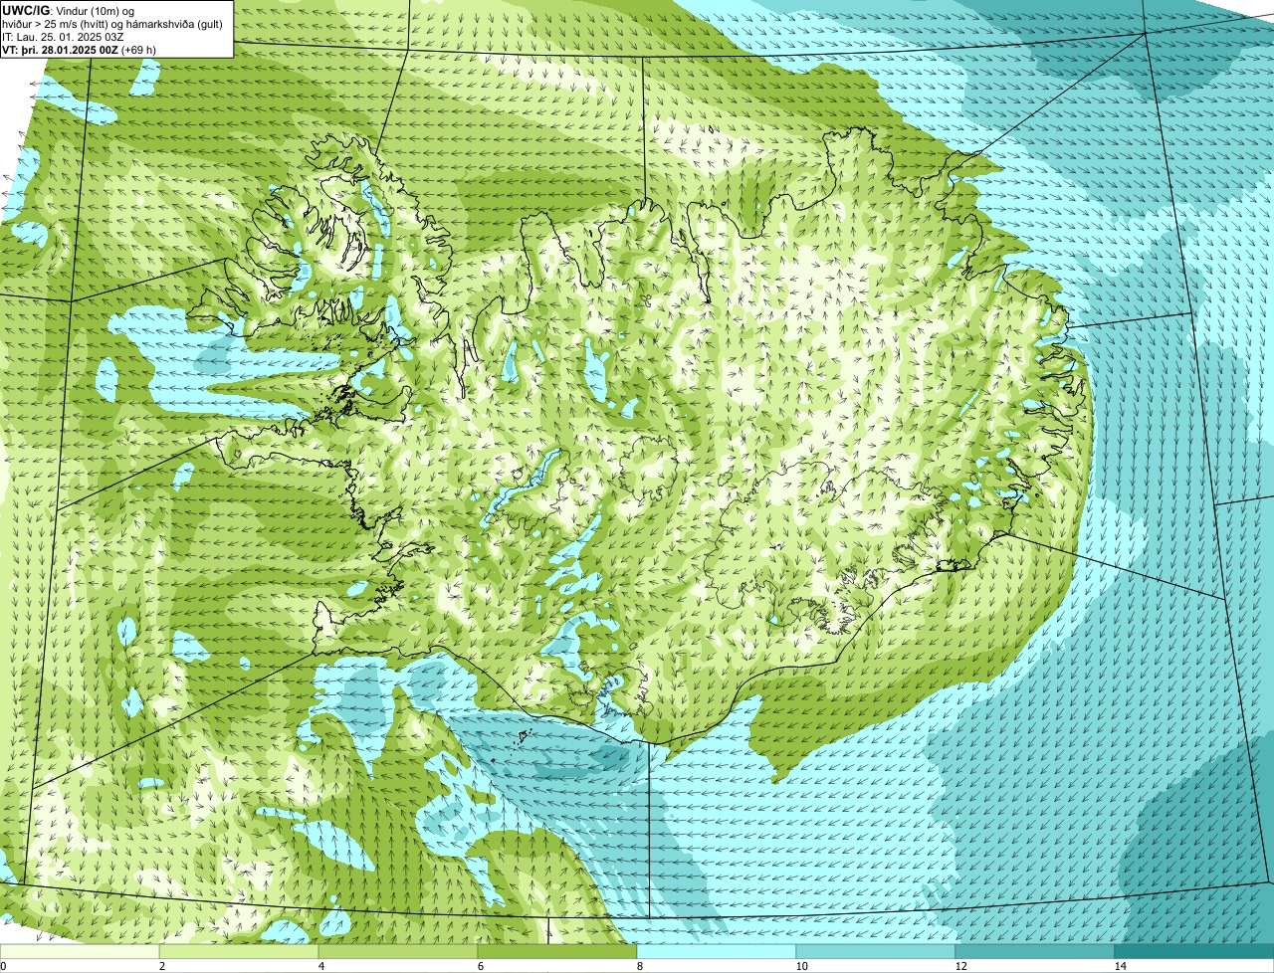Viewport: 1274px width, 973px height.
Task: Click the '14' tick label on color scale
Action: (1120, 966)
